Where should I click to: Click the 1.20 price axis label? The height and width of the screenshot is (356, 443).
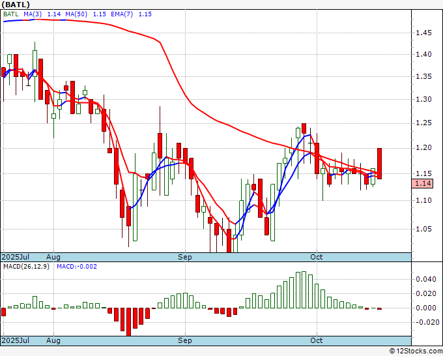[x=424, y=147]
